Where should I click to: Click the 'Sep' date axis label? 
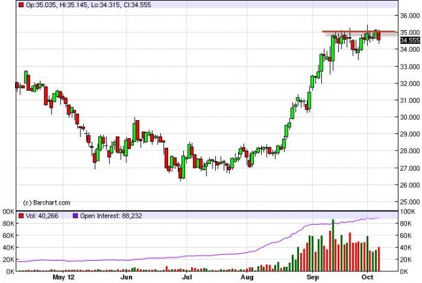click(313, 277)
